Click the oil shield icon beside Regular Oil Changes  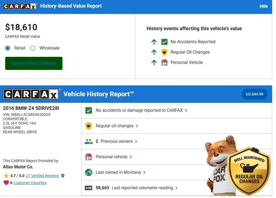pyautogui.click(x=164, y=52)
